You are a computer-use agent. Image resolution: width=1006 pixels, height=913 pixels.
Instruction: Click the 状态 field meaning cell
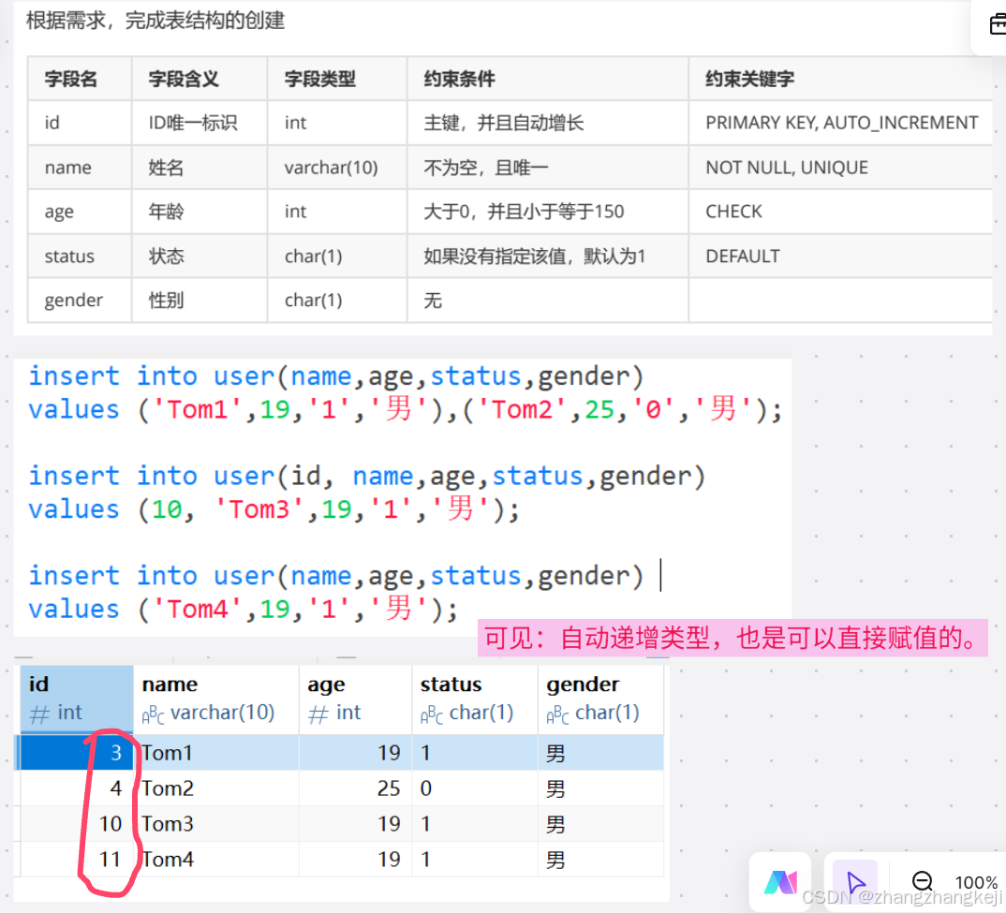pos(200,256)
